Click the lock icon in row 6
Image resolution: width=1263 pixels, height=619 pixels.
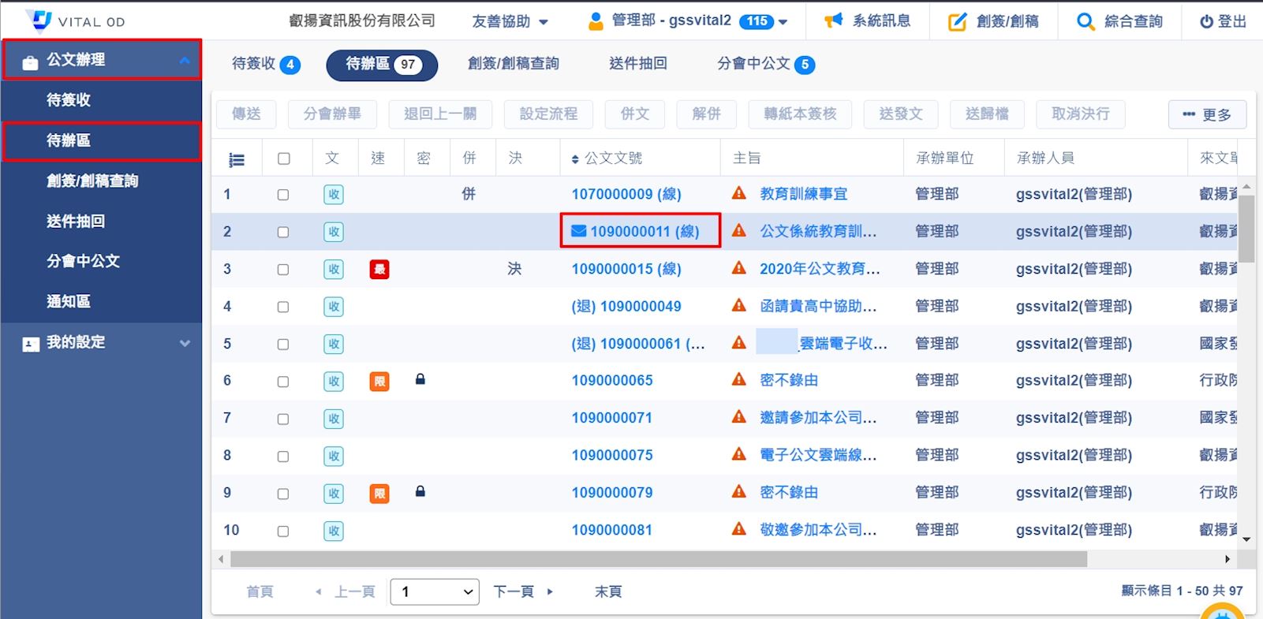[x=420, y=380]
